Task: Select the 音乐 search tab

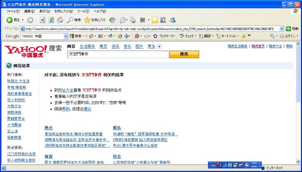Action: click(x=127, y=46)
